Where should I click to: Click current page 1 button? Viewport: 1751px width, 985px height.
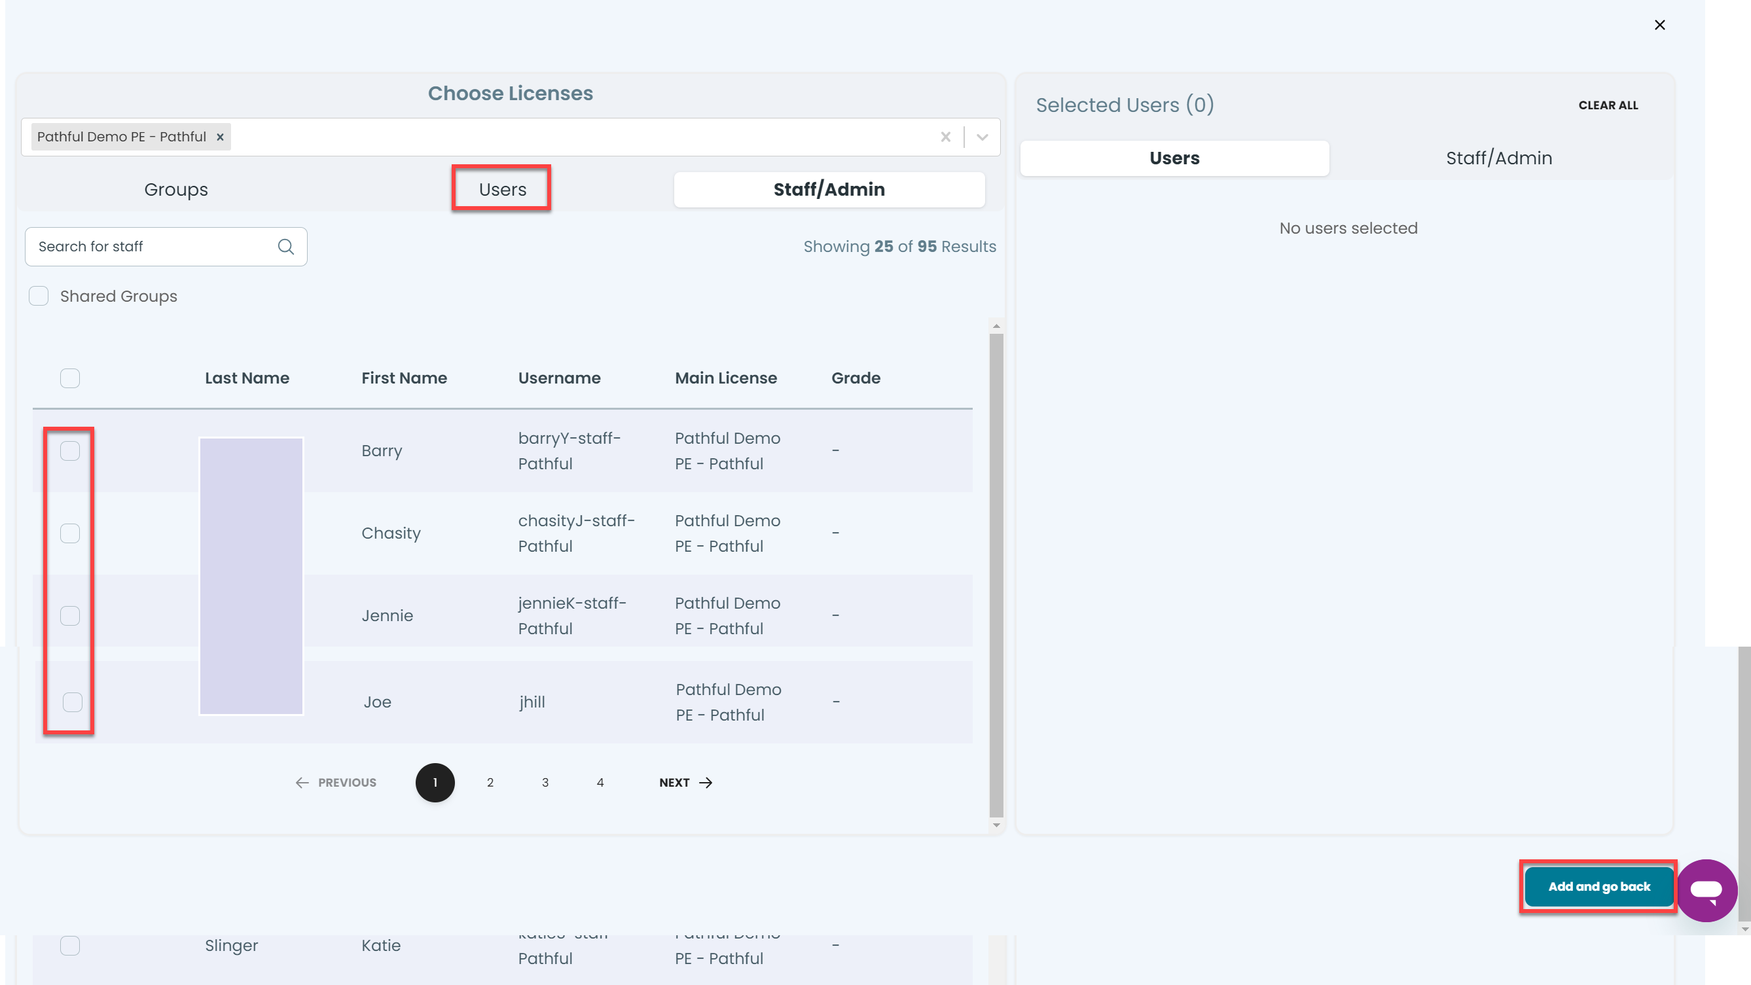click(x=435, y=782)
